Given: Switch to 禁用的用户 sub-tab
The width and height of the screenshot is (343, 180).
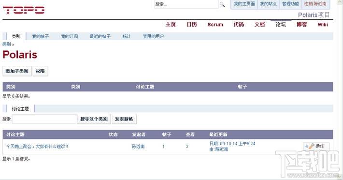Looking at the screenshot, I should click(x=153, y=36).
